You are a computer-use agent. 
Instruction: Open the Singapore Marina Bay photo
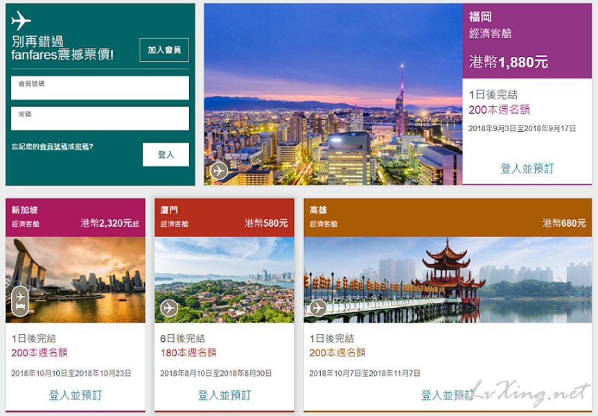coord(76,279)
